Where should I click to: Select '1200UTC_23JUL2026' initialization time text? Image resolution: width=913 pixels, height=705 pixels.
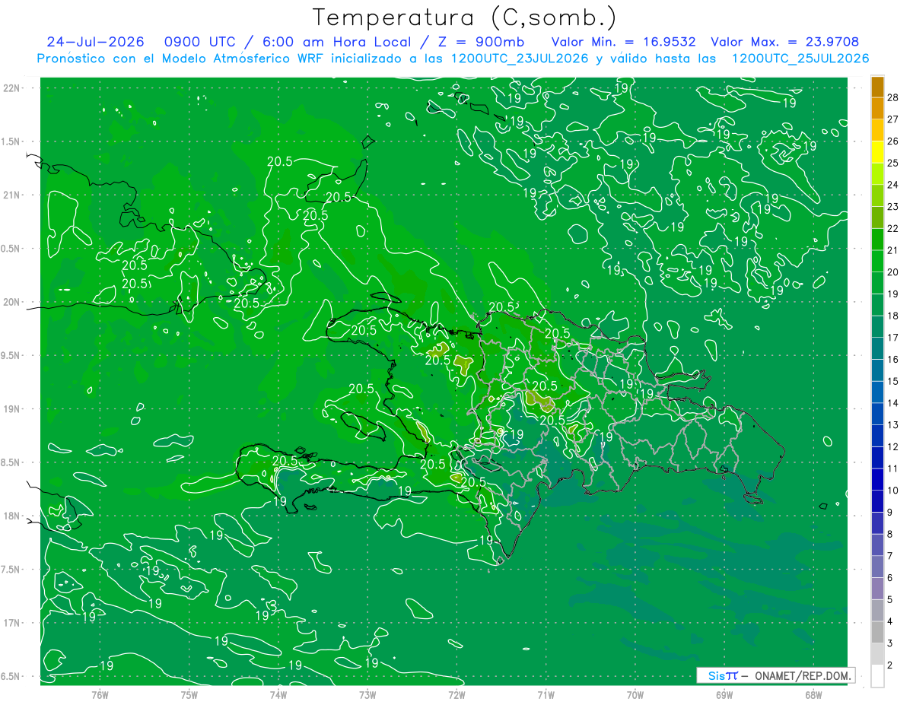[x=520, y=58]
